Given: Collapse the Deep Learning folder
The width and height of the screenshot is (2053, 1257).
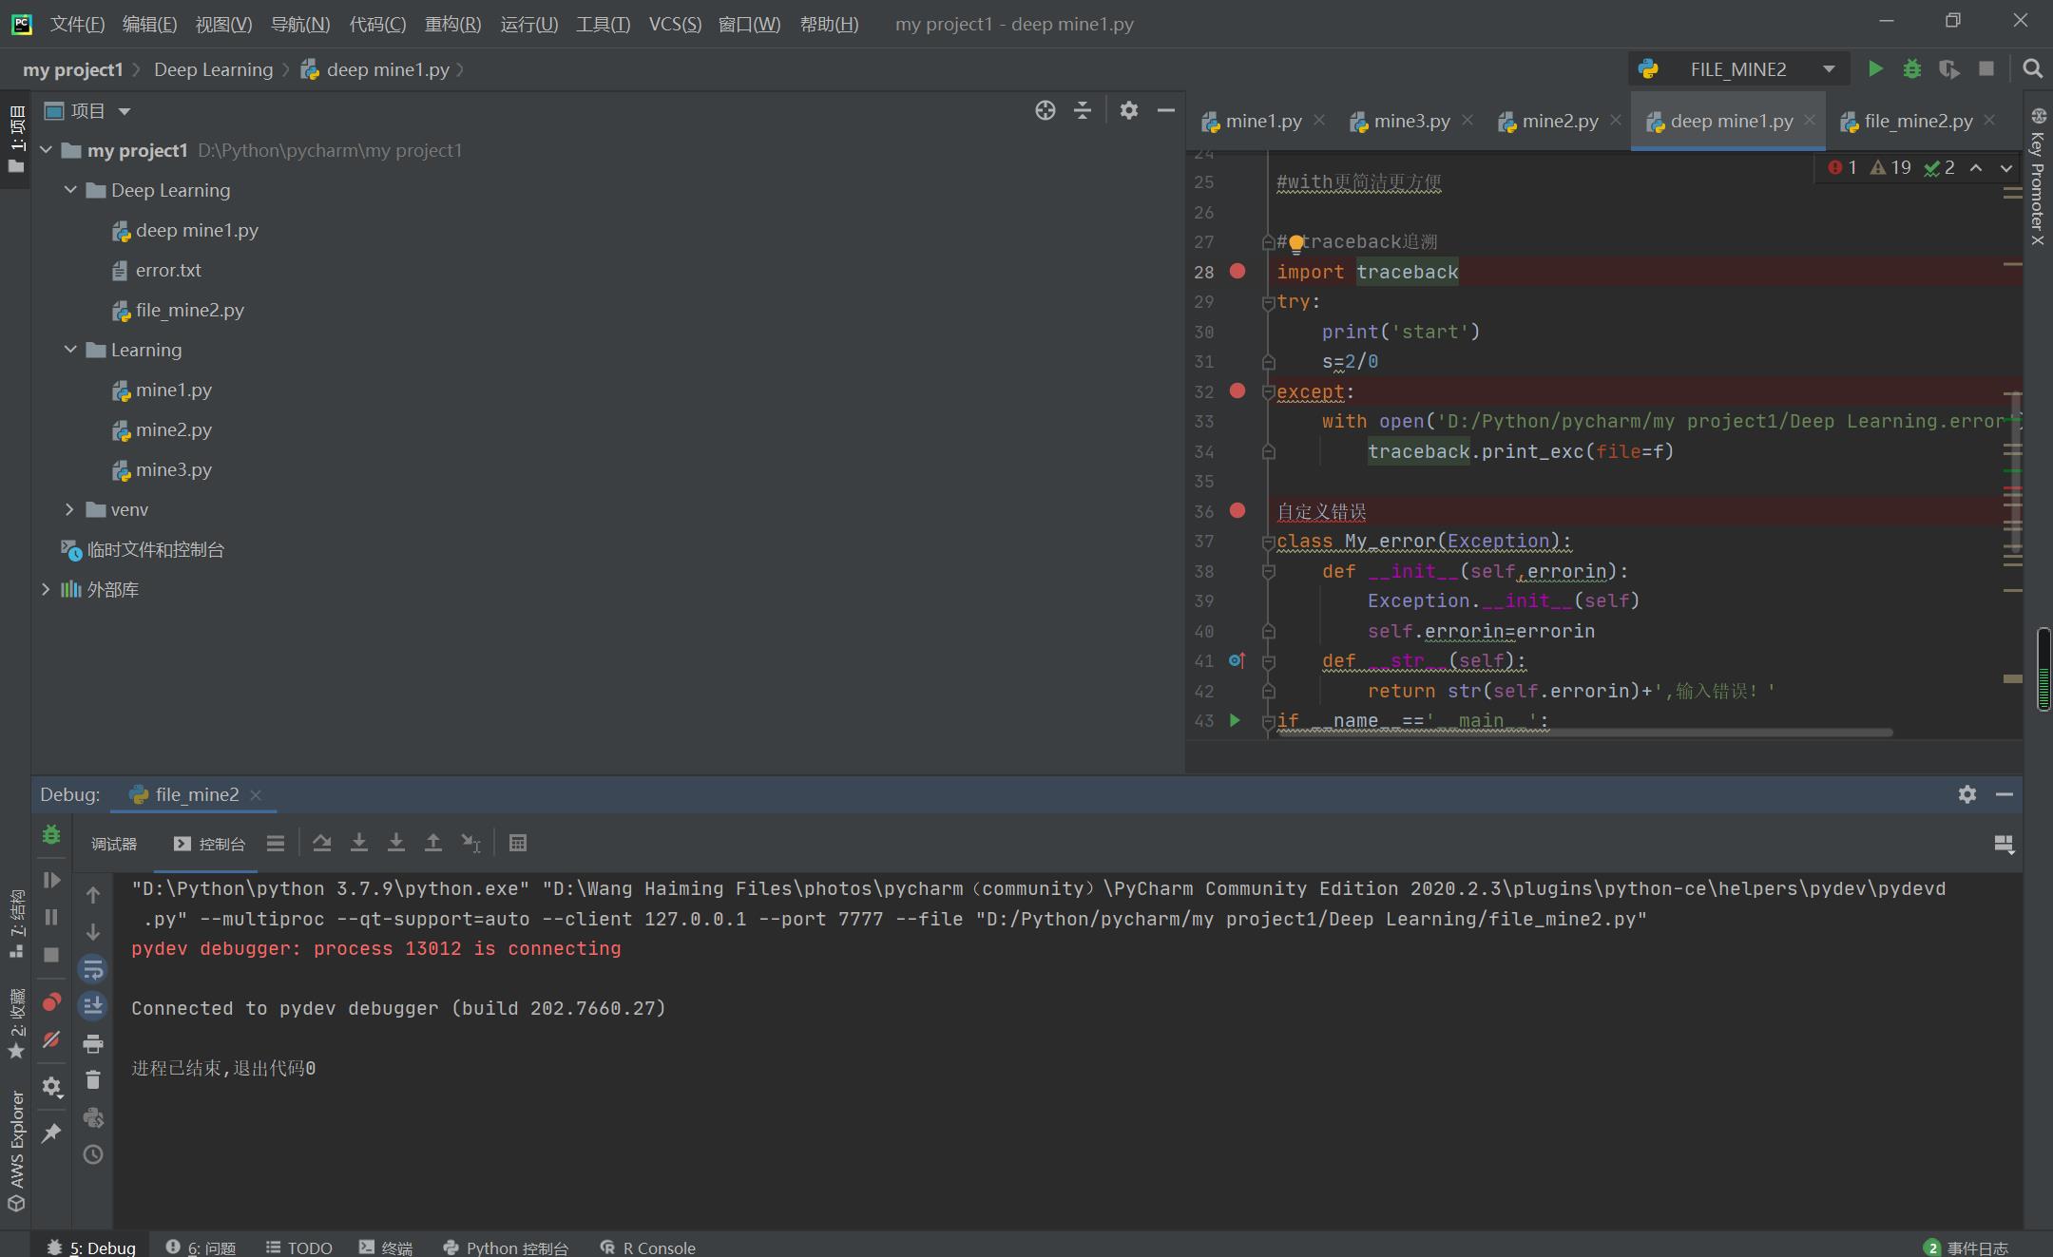Looking at the screenshot, I should pos(70,190).
